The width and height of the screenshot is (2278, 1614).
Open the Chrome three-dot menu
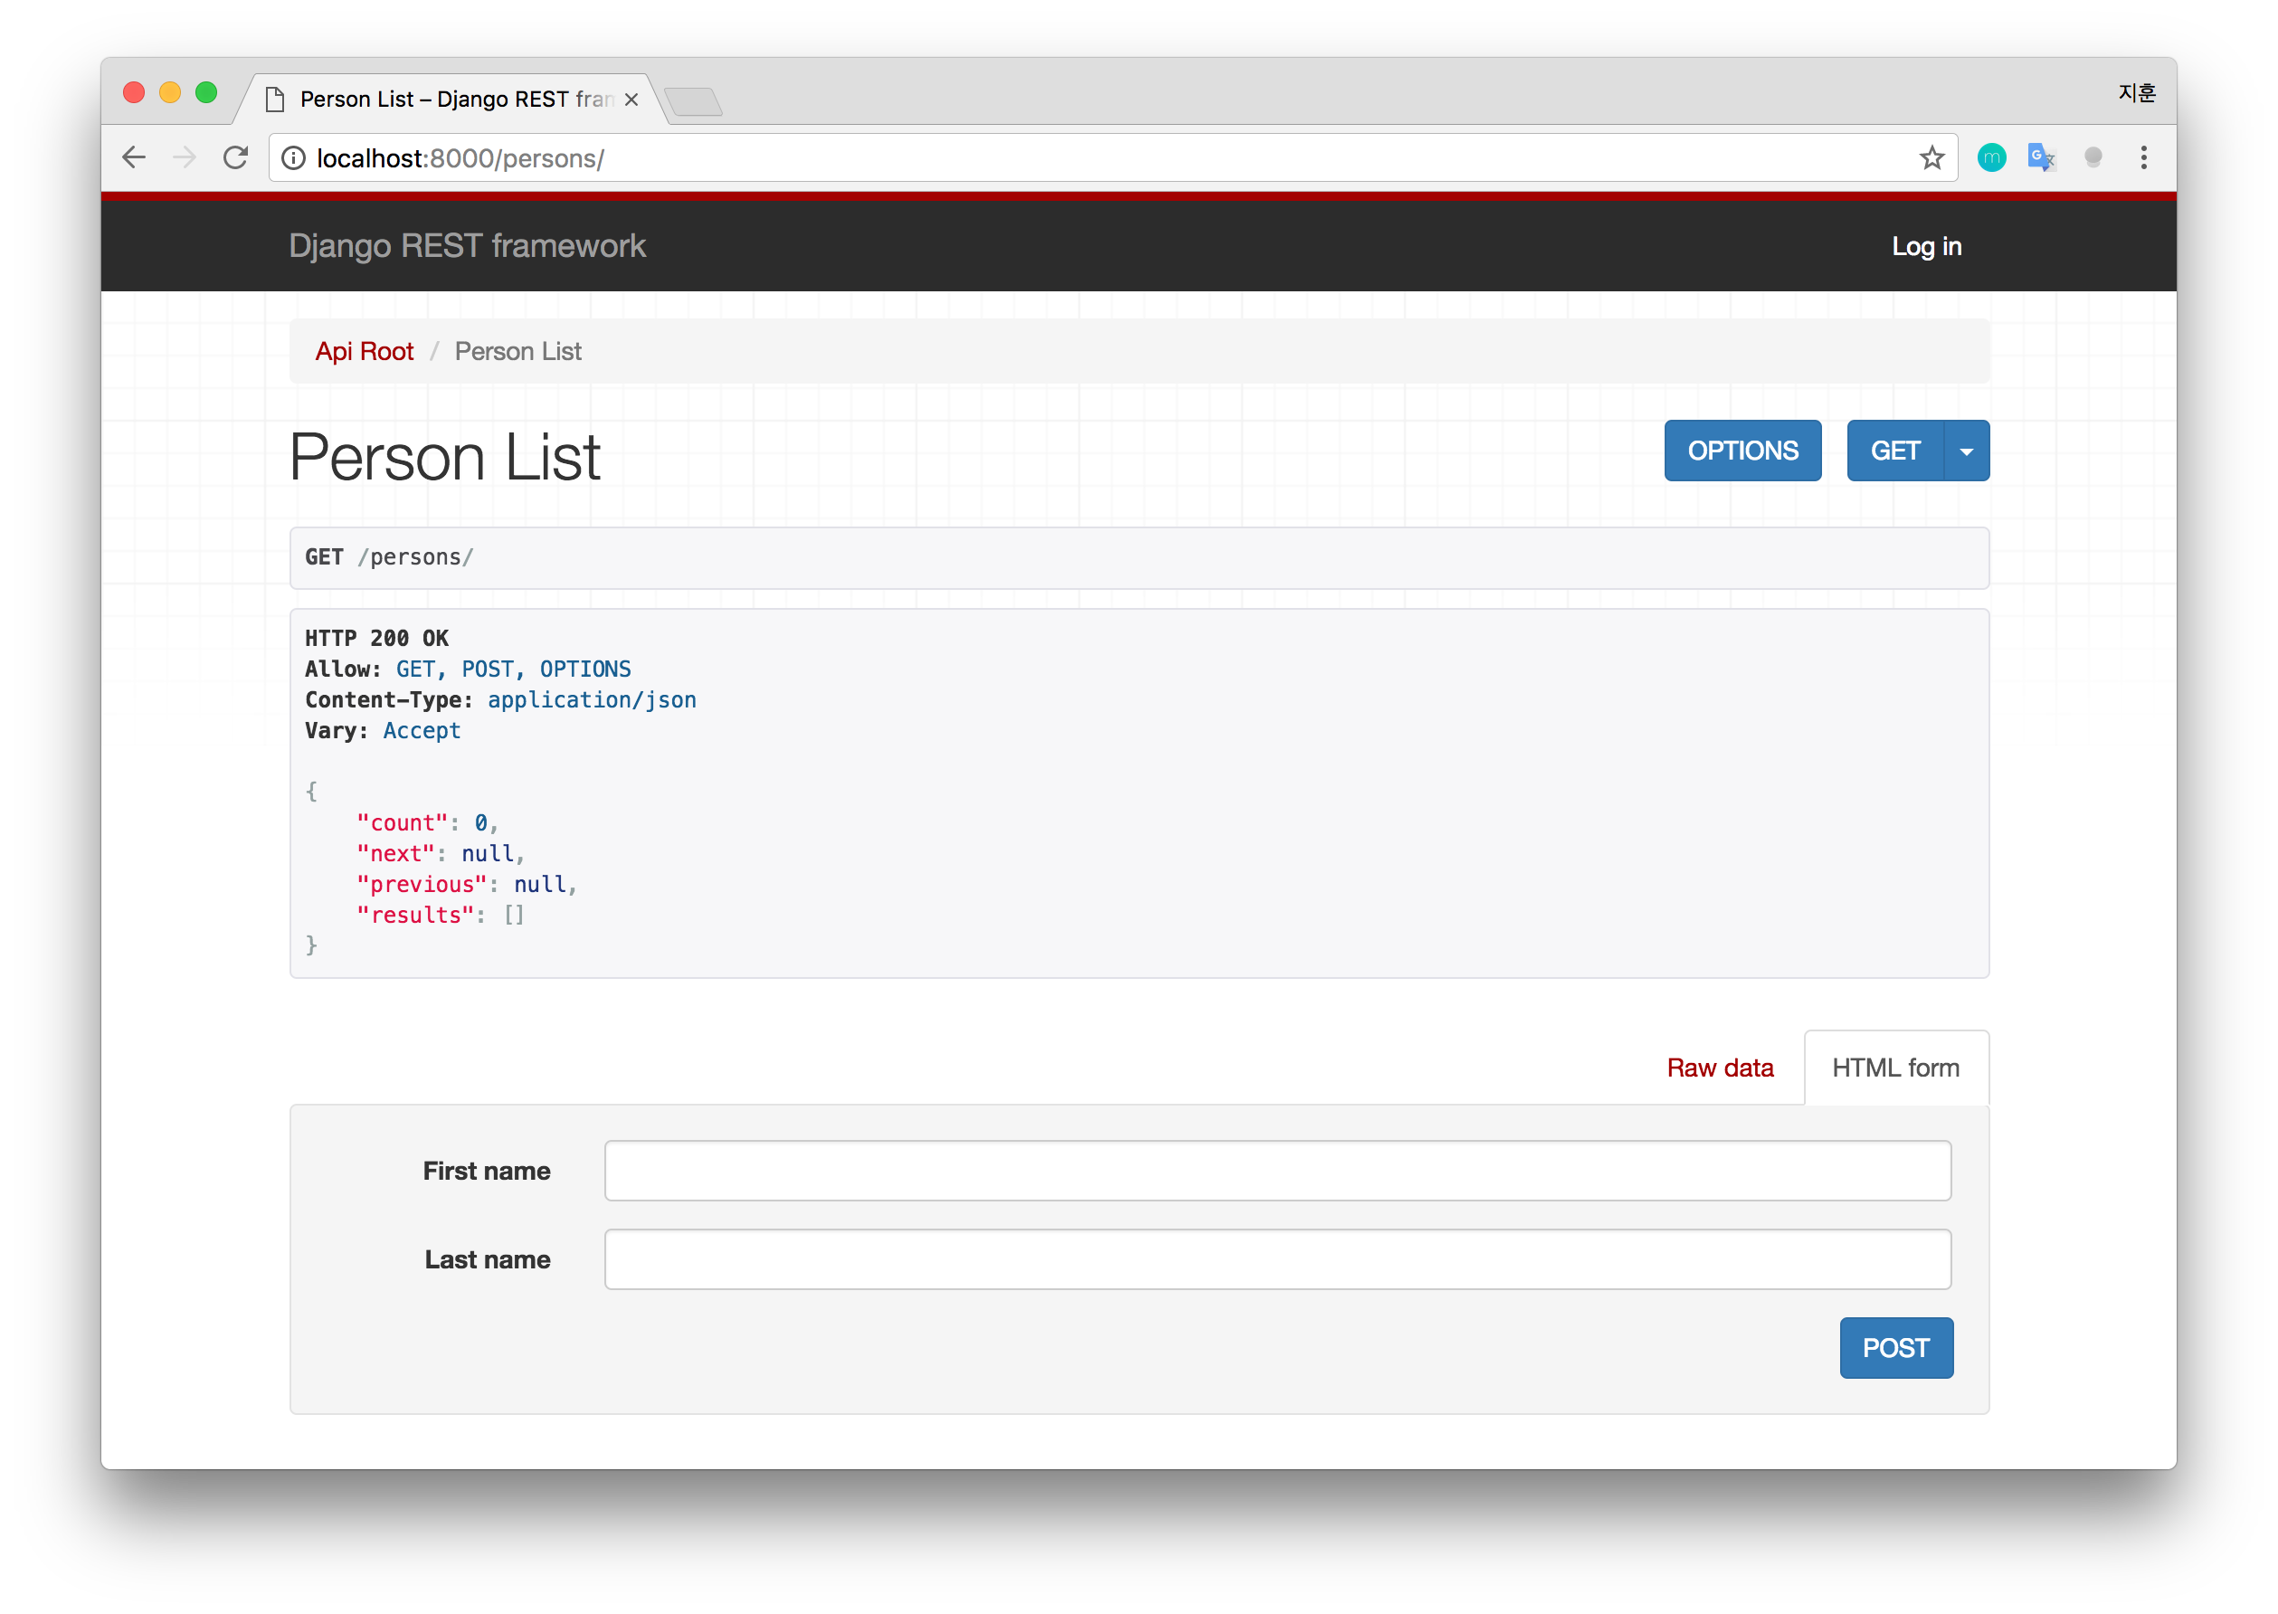click(2144, 157)
